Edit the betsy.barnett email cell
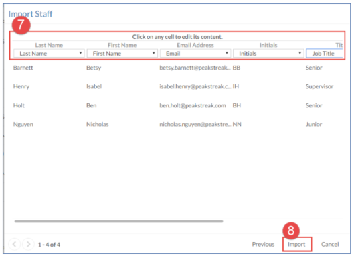 [195, 68]
